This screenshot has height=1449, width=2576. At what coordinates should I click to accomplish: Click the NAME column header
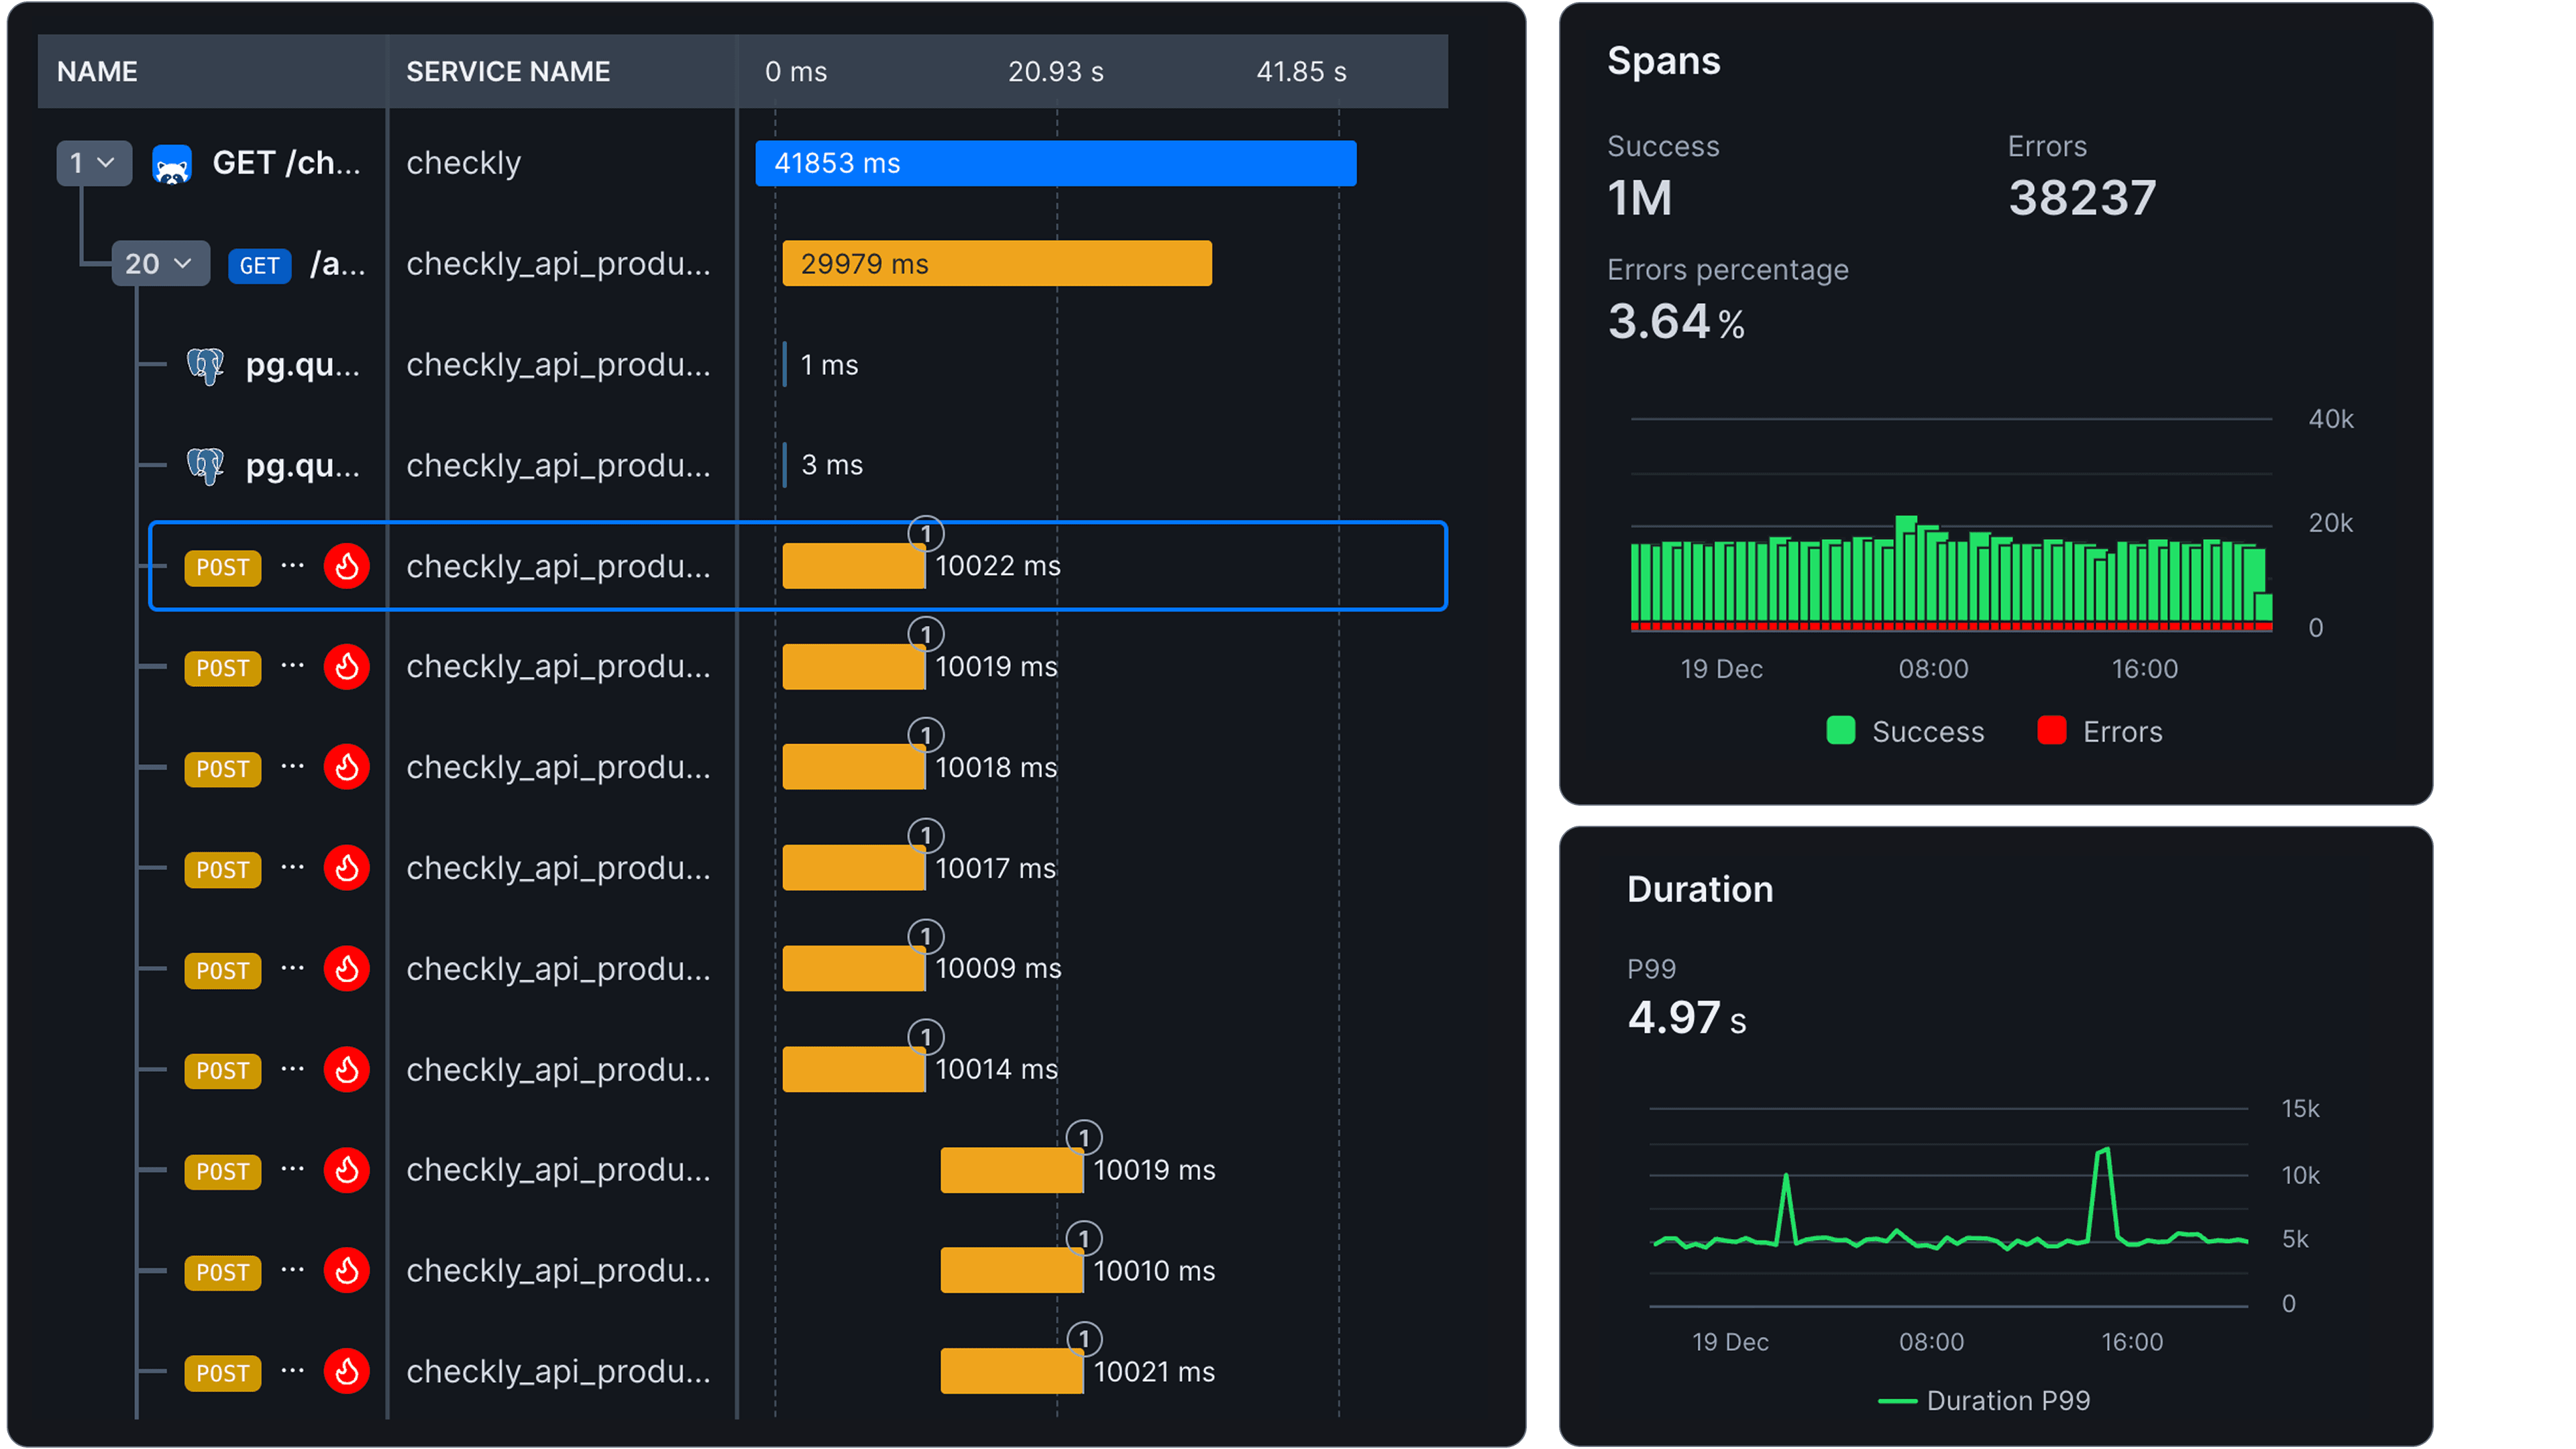coord(97,72)
